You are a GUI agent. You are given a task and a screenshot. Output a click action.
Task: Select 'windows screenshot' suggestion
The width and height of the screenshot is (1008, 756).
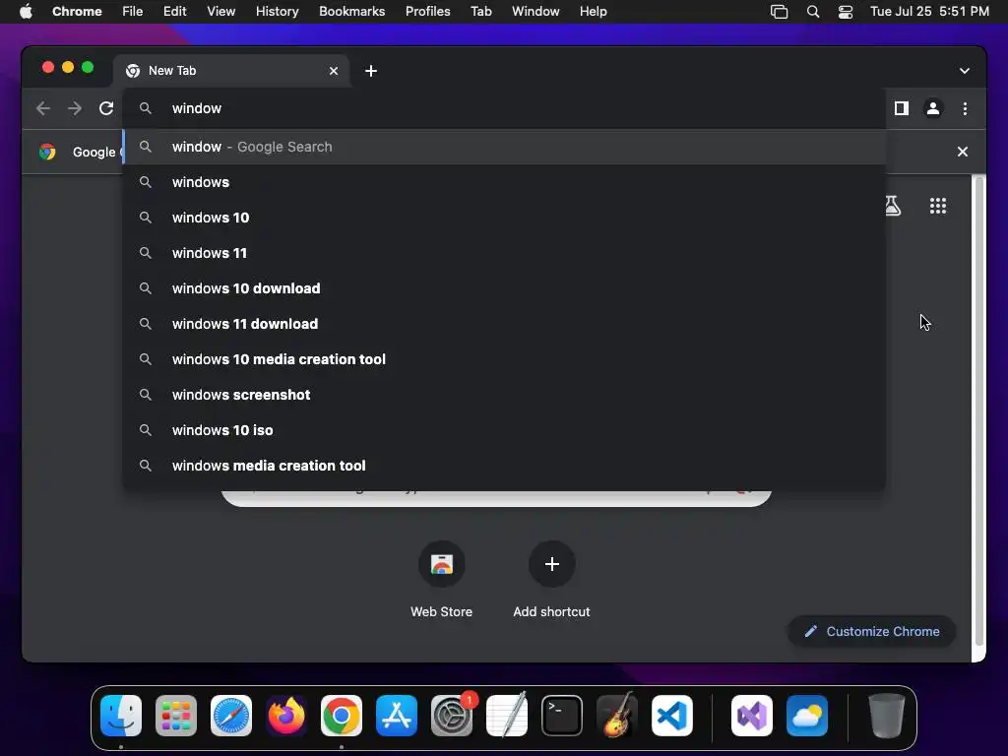[x=504, y=394]
